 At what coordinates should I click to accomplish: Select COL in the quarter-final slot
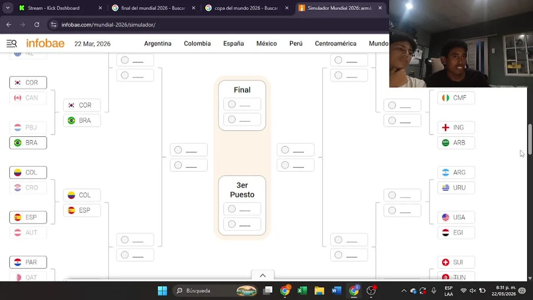[x=82, y=195]
